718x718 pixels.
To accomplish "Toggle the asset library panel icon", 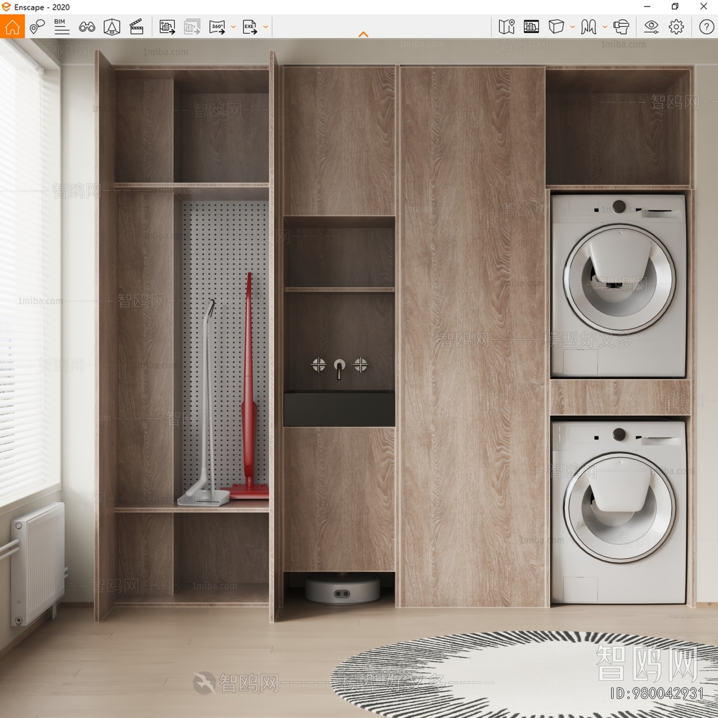I will (x=531, y=27).
